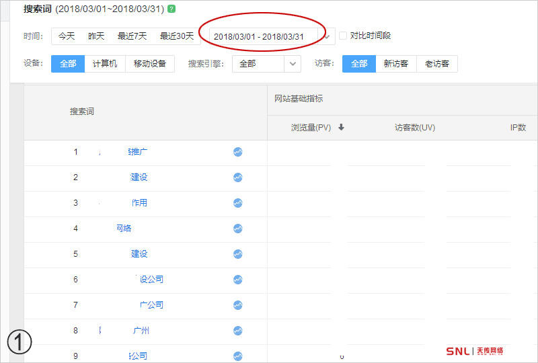This screenshot has height=363, width=538.
Task: Open the trend chart icon for row 2
Action: pos(237,177)
